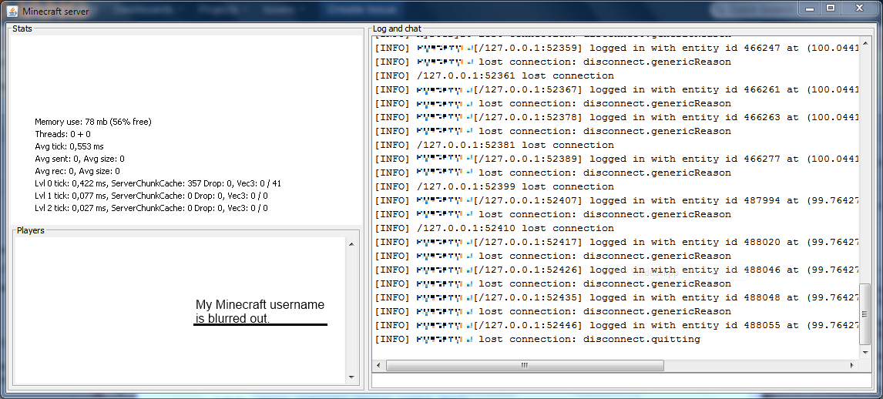Click the log's horizontal scrollbar right arrow
The width and height of the screenshot is (883, 399).
coord(851,365)
